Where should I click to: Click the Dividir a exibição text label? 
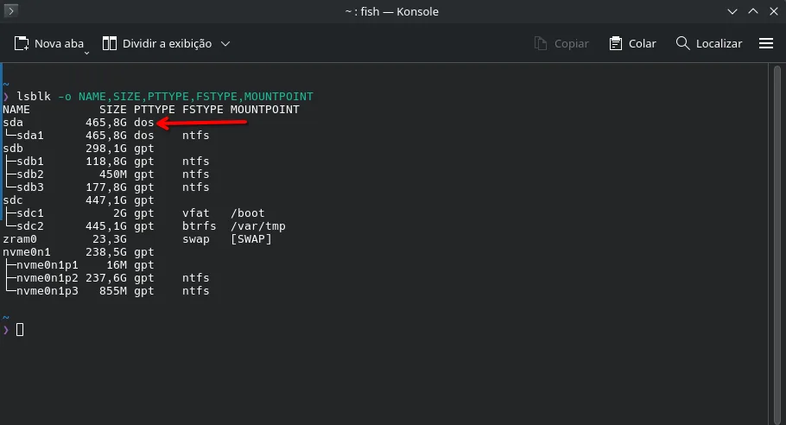point(167,43)
